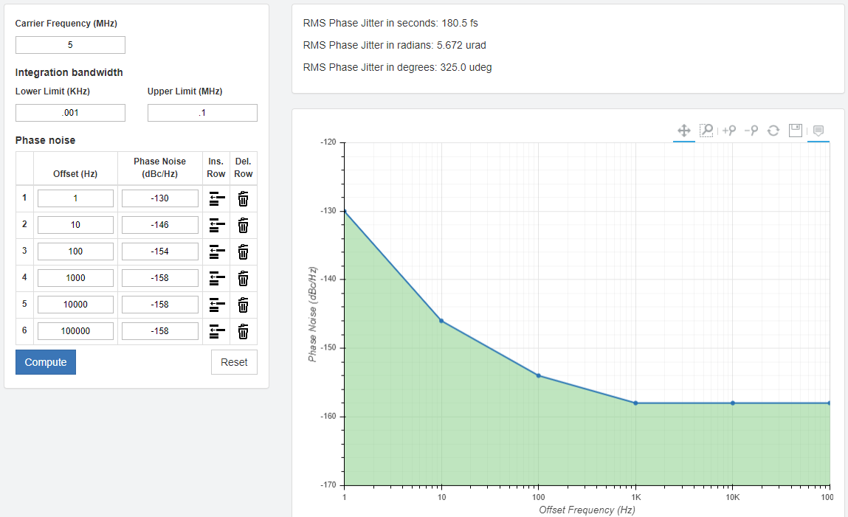Delete row 2 with trash icon
This screenshot has width=848, height=517.
pos(244,225)
